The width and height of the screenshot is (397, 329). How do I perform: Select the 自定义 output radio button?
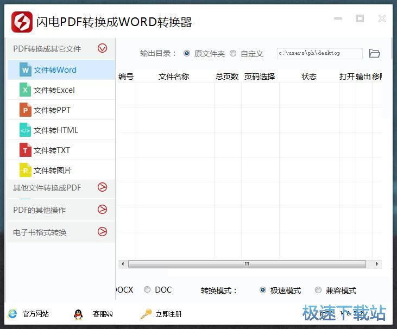pyautogui.click(x=233, y=53)
